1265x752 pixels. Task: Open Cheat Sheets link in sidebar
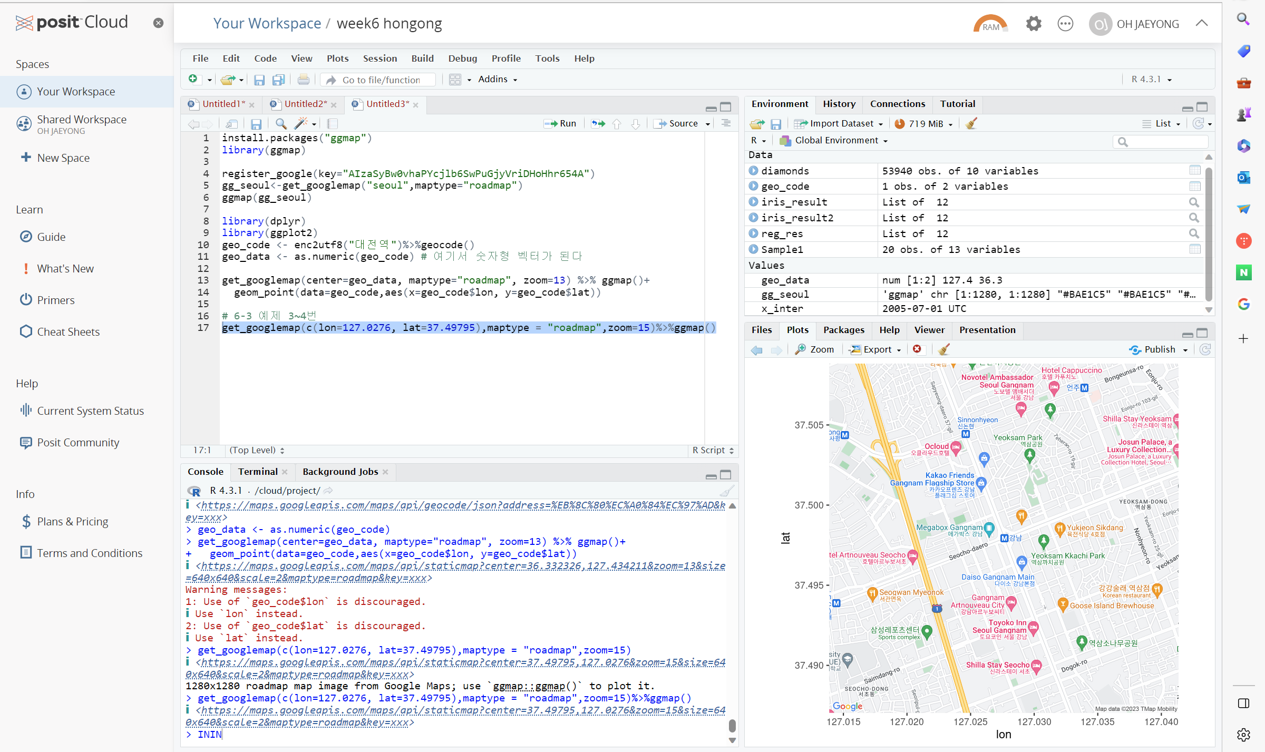click(69, 331)
